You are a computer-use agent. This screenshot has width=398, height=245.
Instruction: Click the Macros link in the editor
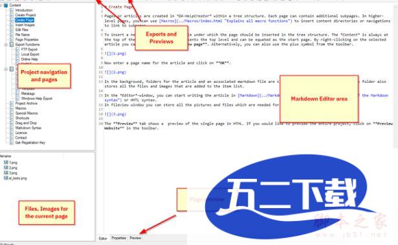pyautogui.click(x=167, y=21)
